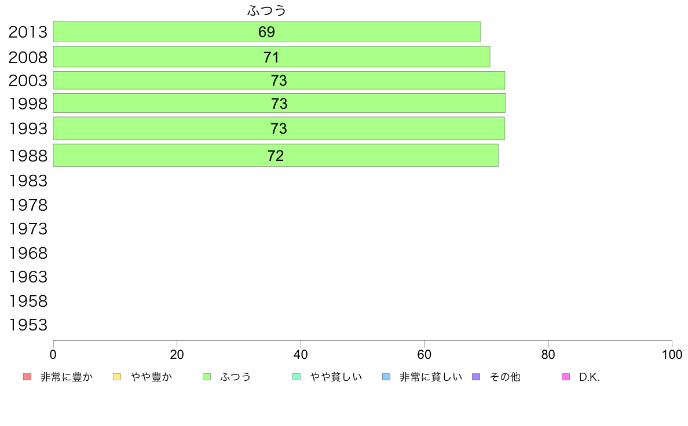Select the 1993 bar showing 73

coord(279,128)
